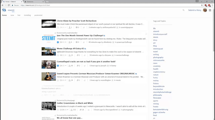Screen dimensions: 215x120
Task: Open author thecryptofiend profile
Action: (x=112, y=110)
